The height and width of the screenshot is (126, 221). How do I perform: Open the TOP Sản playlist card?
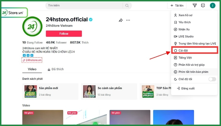click(155, 92)
